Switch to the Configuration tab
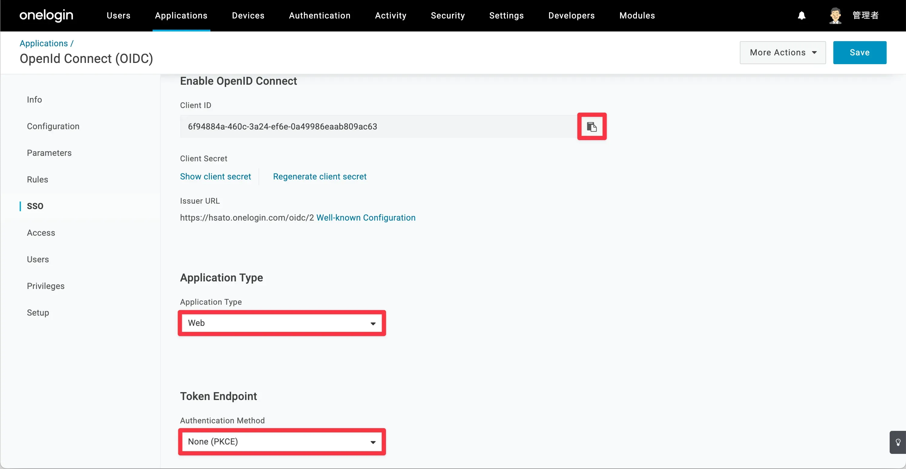906x469 pixels. [x=53, y=126]
